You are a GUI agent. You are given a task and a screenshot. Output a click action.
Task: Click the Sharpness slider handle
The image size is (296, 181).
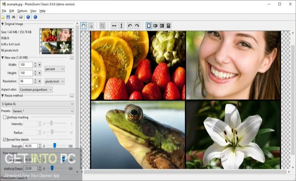tap(64, 159)
